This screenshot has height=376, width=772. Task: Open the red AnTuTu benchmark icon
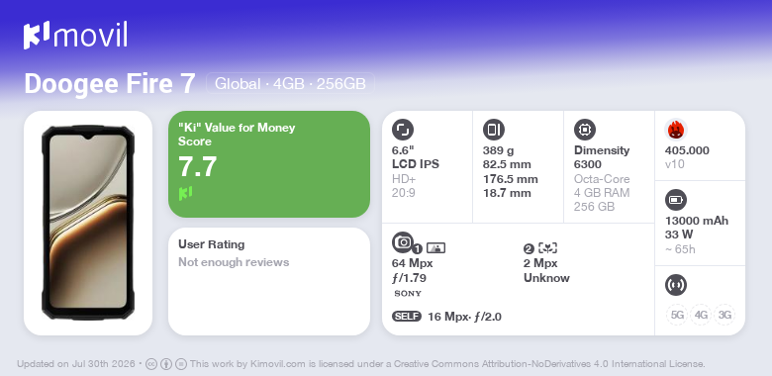(x=676, y=130)
